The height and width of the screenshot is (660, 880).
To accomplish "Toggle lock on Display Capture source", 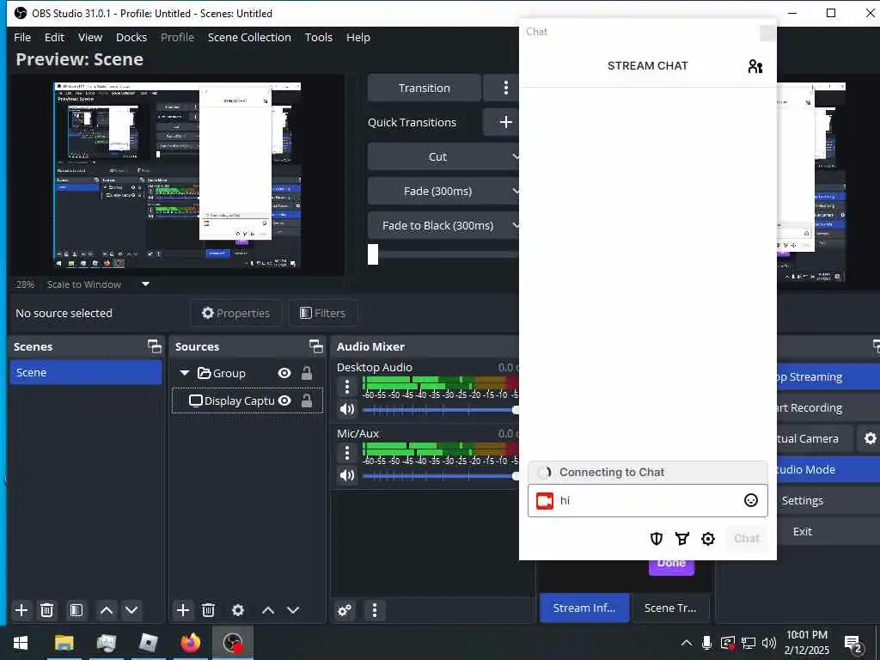I will [x=307, y=400].
